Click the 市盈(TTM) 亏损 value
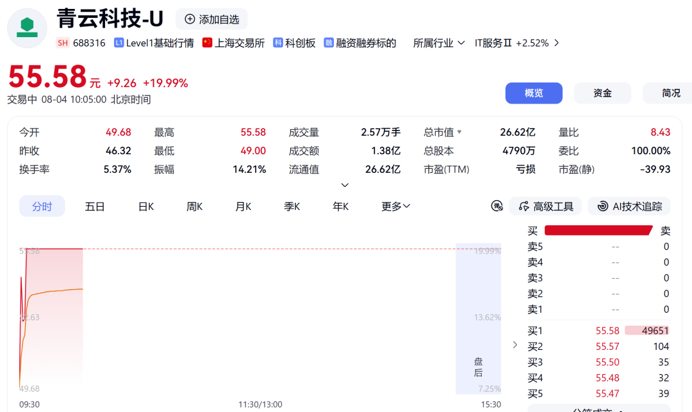The width and height of the screenshot is (692, 412). point(525,169)
